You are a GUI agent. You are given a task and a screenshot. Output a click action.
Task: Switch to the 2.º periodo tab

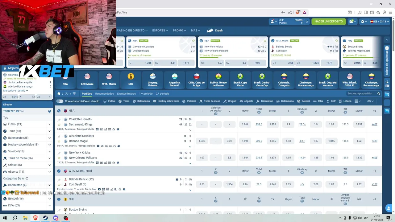coord(162,93)
